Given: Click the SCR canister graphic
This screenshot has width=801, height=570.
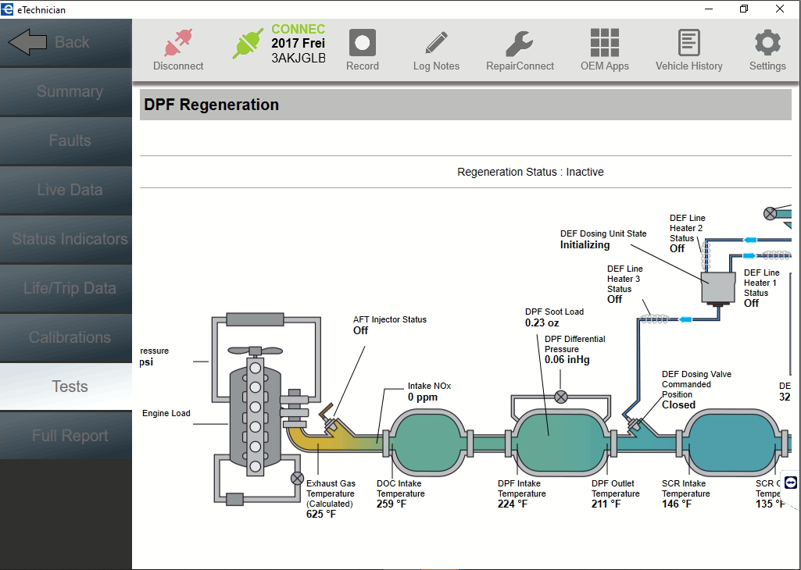Looking at the screenshot, I should tap(731, 441).
